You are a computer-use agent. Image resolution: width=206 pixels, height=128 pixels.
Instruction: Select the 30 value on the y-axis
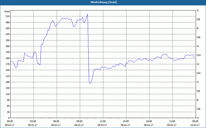[x=8, y=112]
